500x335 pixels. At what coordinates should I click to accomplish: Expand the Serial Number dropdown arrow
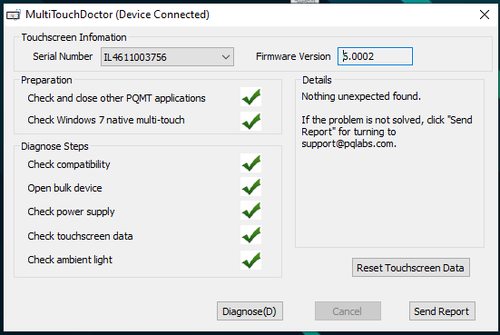[226, 57]
